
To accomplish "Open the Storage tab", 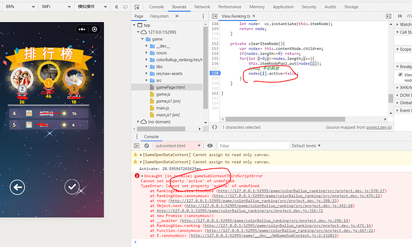I will click(351, 7).
